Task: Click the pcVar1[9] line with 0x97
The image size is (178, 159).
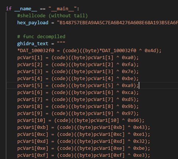Action: [78, 113]
